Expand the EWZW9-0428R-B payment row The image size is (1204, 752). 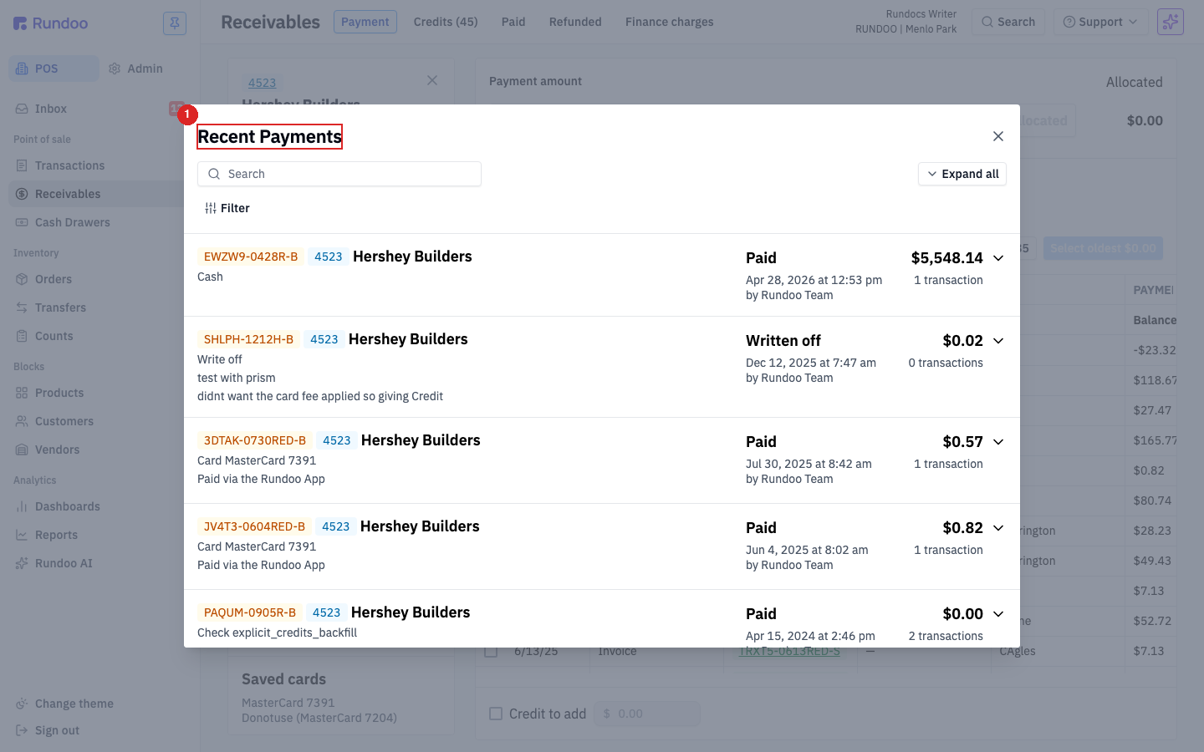(998, 258)
